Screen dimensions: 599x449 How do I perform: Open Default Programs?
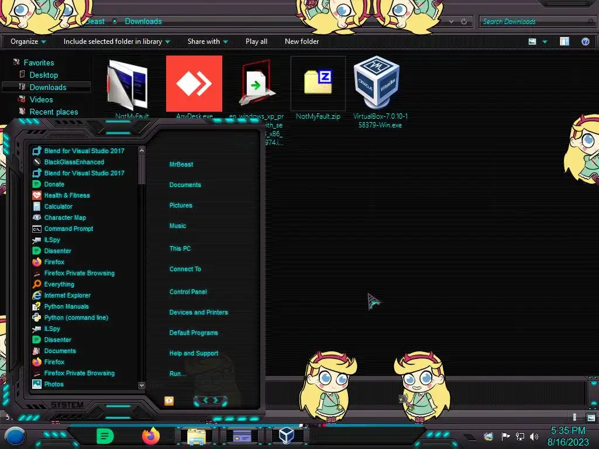point(194,333)
